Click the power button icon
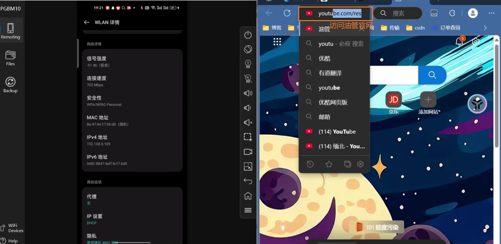 248,35
